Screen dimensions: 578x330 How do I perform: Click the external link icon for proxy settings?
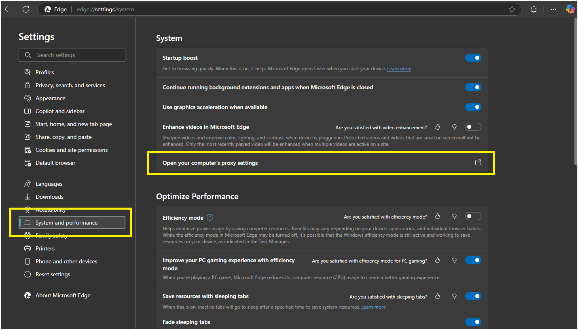click(478, 162)
